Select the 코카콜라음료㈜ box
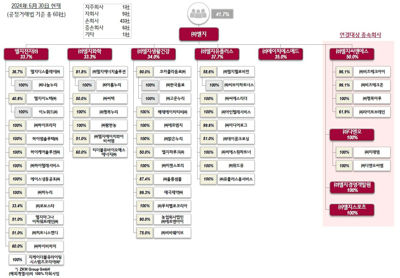The image size is (400, 278). [x=172, y=72]
